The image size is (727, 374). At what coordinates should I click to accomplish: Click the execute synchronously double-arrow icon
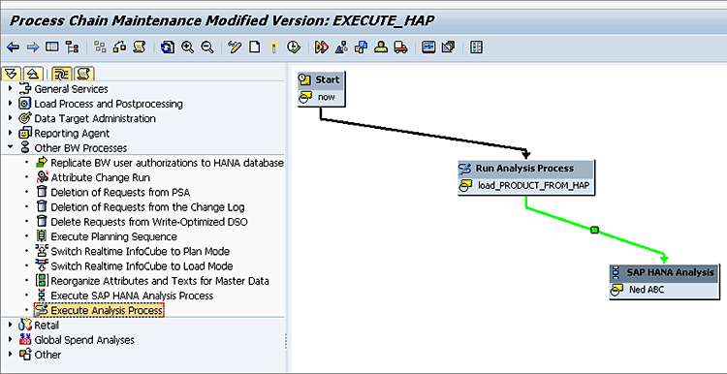[x=321, y=47]
